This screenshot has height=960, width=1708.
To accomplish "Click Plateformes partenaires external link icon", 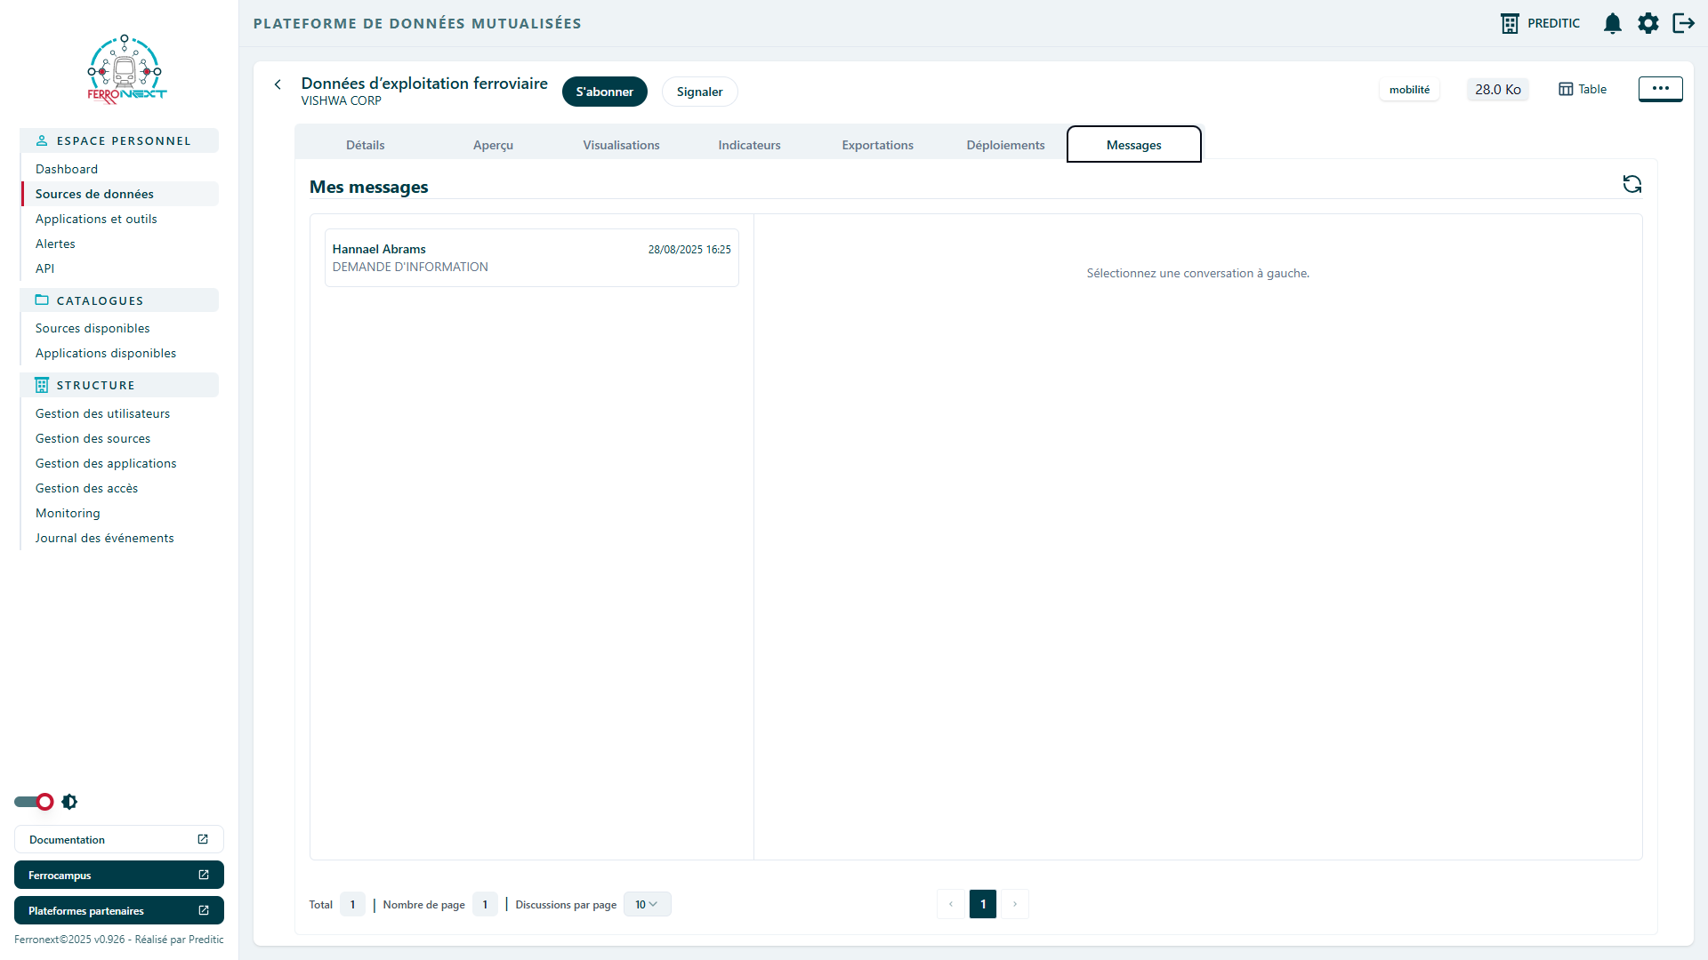I will pyautogui.click(x=204, y=910).
